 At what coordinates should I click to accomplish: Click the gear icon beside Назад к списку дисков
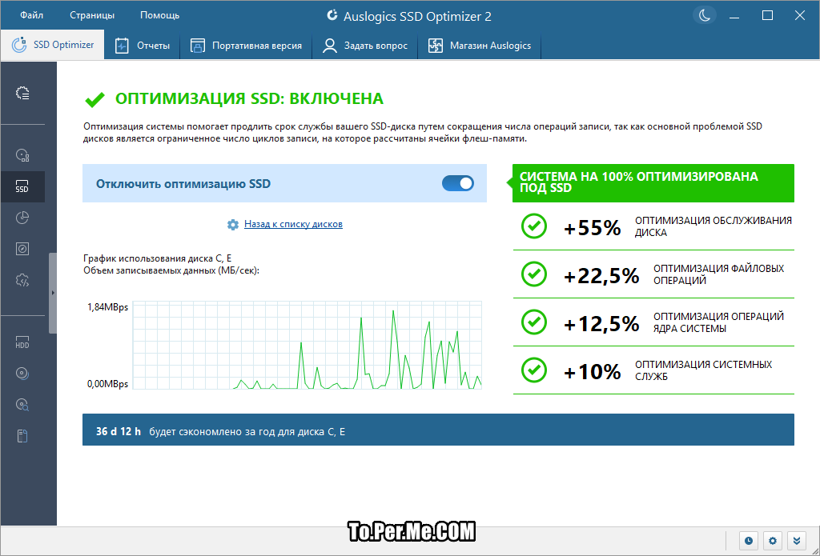[233, 225]
